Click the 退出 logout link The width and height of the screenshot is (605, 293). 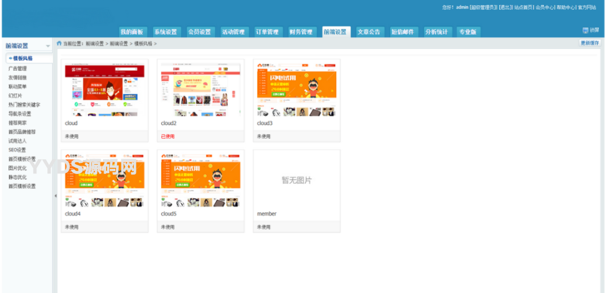[x=504, y=7]
